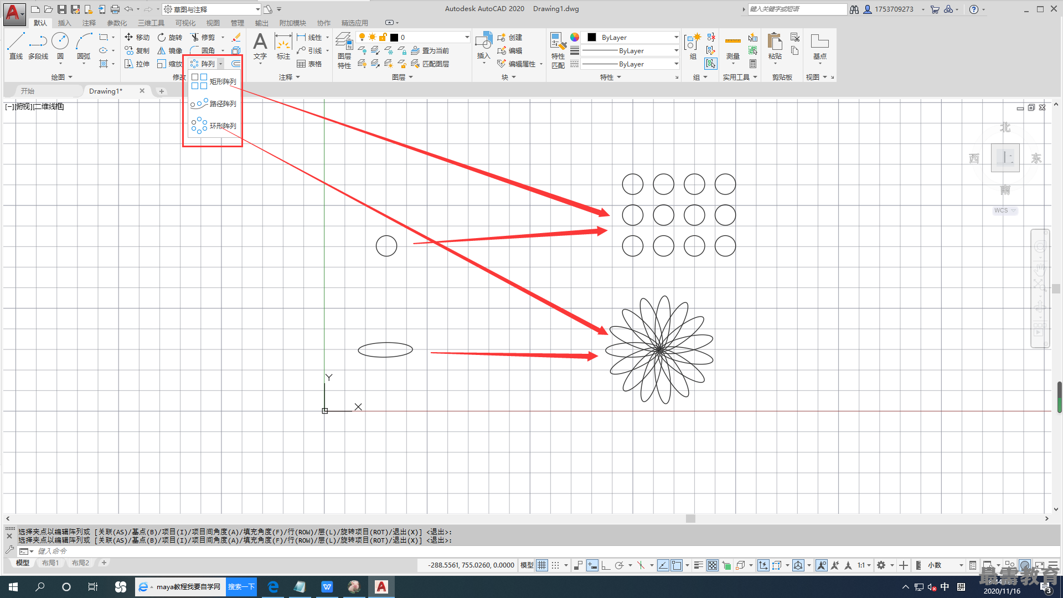Choose Polar Array (环形阵列)
Screen dimensions: 1063x598
[x=214, y=126]
